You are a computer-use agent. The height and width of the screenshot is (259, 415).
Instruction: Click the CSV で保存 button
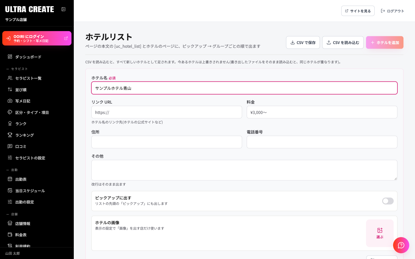pos(303,43)
